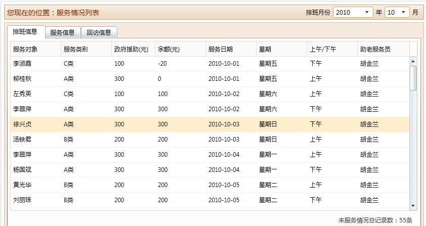Click the scrollbar up arrow
This screenshot has height=226, width=426.
(x=413, y=61)
